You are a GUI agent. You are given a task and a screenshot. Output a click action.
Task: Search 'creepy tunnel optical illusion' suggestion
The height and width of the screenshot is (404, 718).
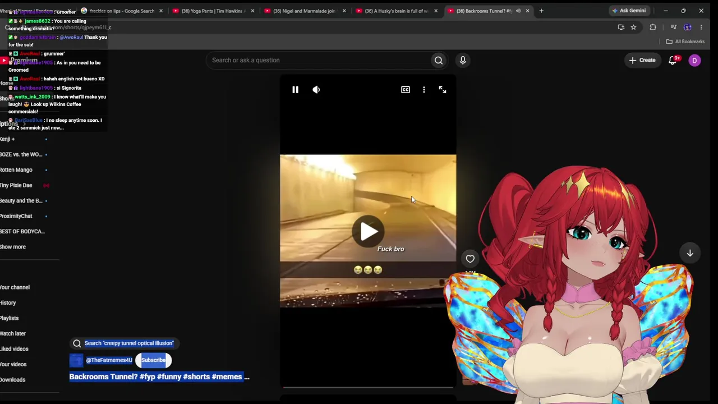click(123, 343)
